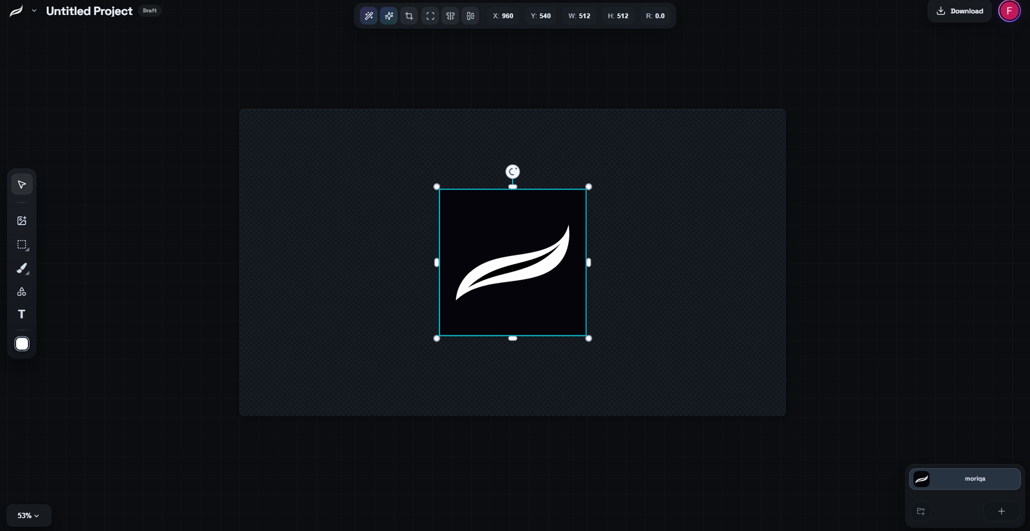Click the top-left corner resize handle
Screen dimensions: 1030x531
[436, 186]
